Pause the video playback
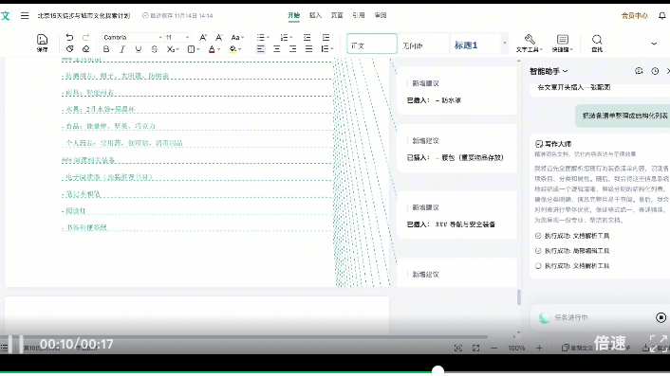 (x=15, y=344)
